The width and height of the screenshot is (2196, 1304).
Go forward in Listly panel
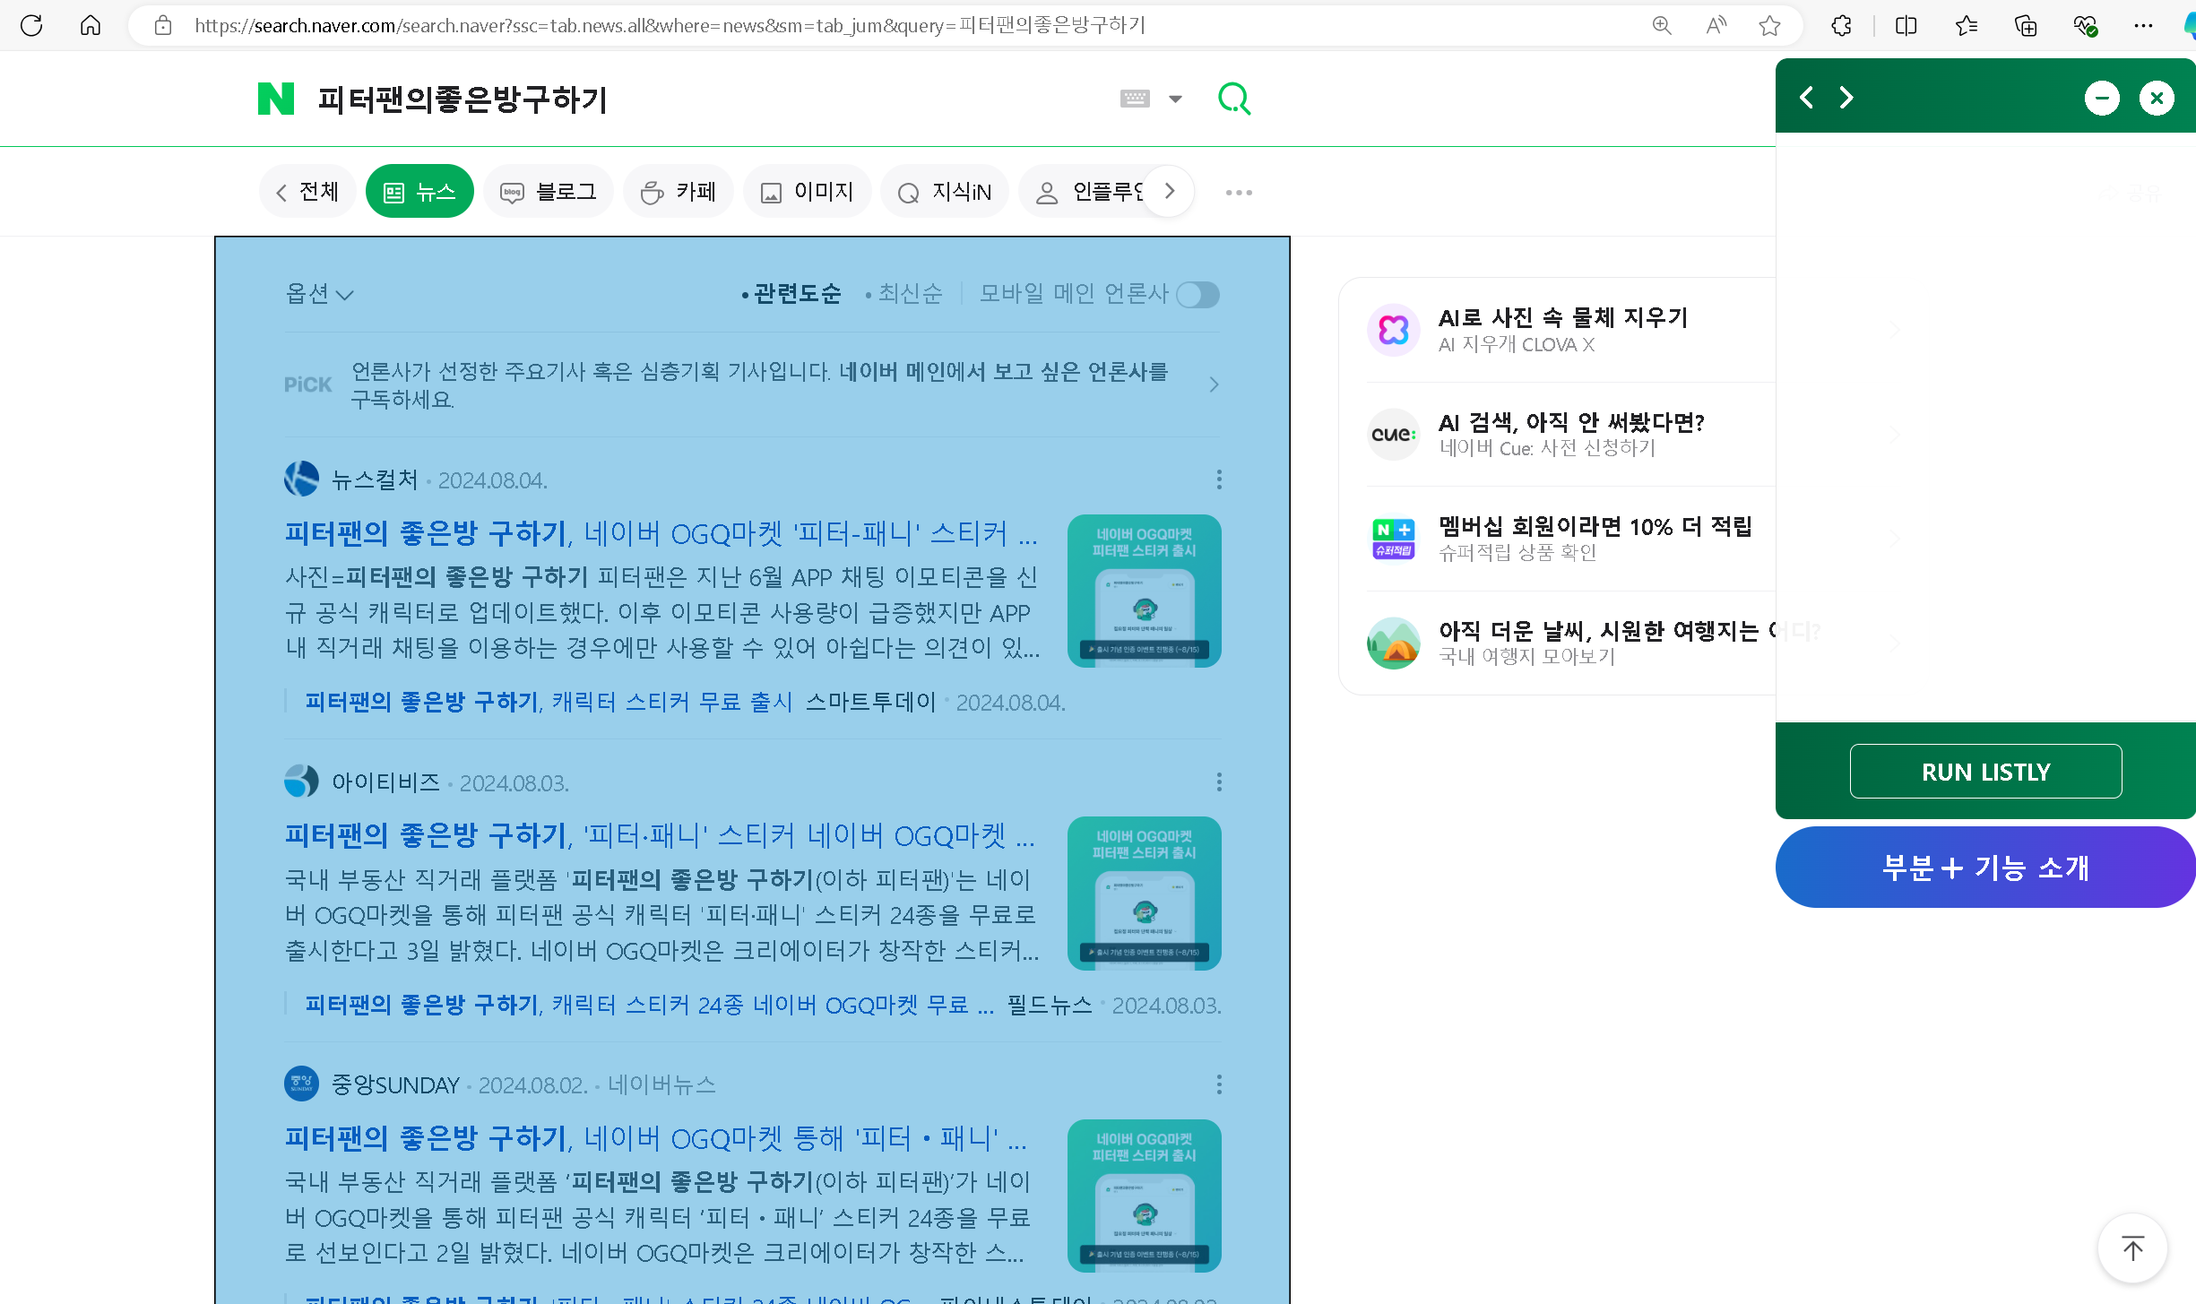pyautogui.click(x=1846, y=97)
